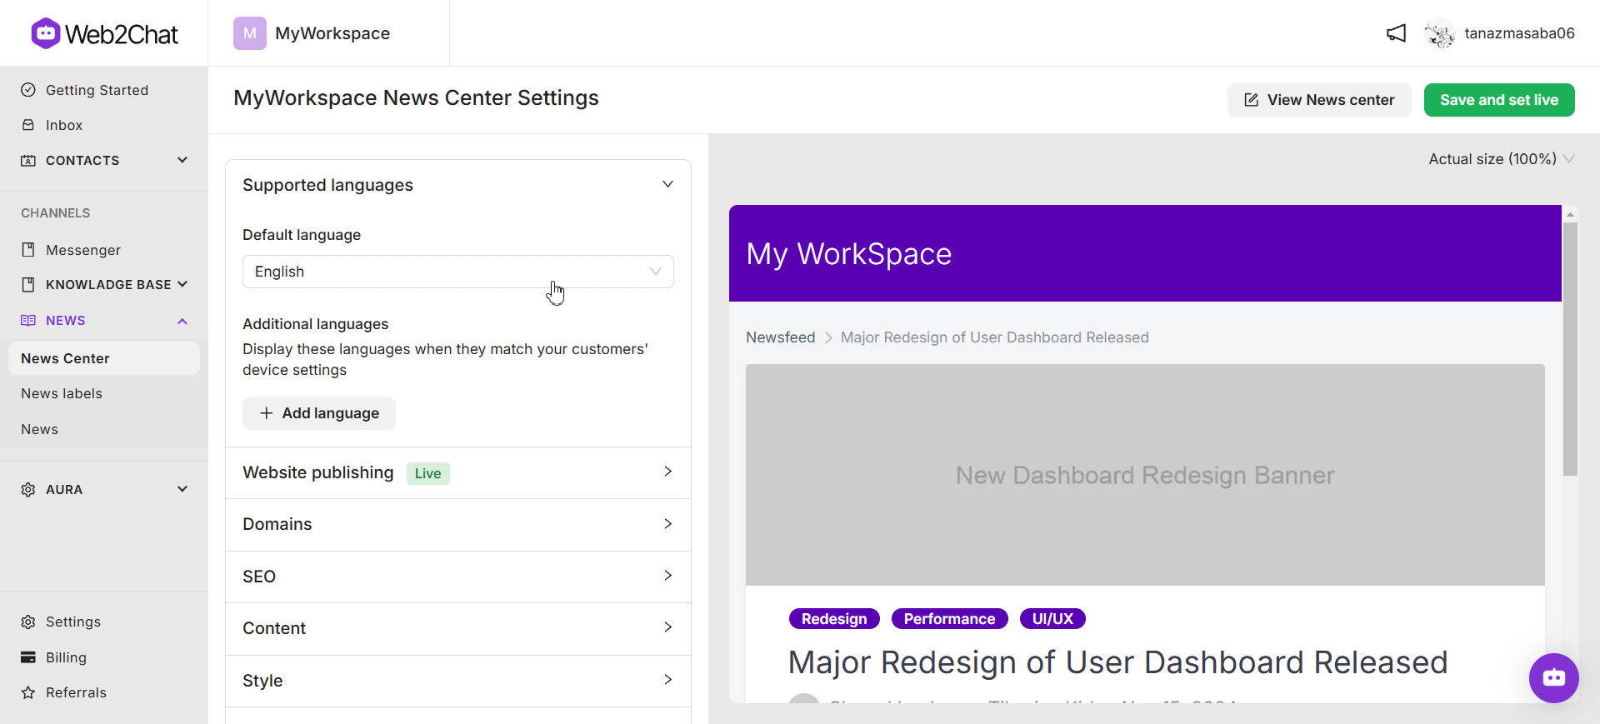Click the Performance label tag
This screenshot has height=724, width=1600.
click(x=949, y=619)
